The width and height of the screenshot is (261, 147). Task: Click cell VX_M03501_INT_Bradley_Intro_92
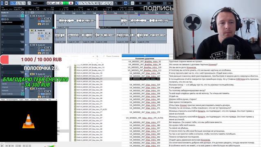[x=145, y=62]
